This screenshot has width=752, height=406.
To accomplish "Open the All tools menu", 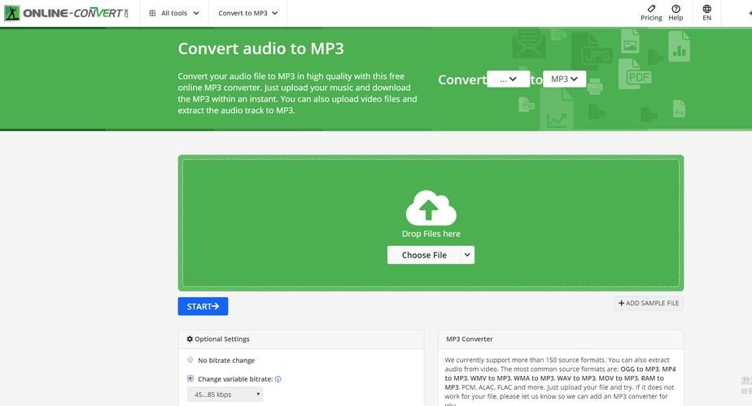I will pyautogui.click(x=173, y=14).
